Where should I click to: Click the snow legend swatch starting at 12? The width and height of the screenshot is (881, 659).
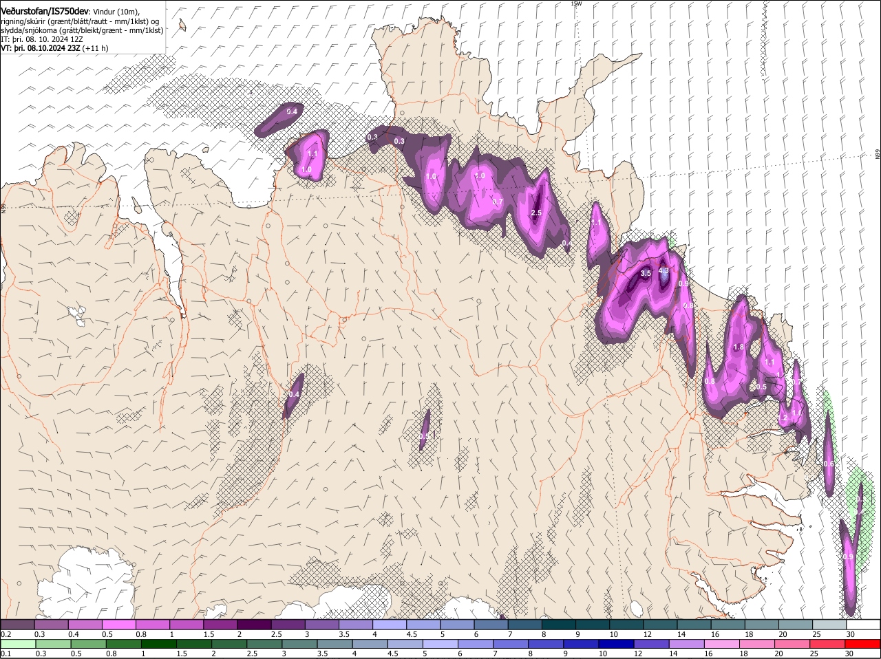click(661, 624)
